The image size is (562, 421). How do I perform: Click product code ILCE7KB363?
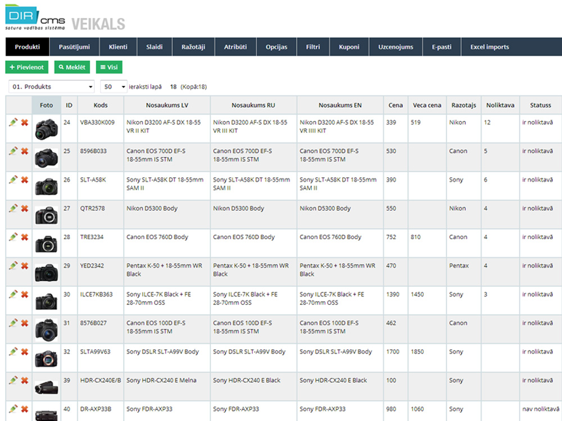click(97, 294)
